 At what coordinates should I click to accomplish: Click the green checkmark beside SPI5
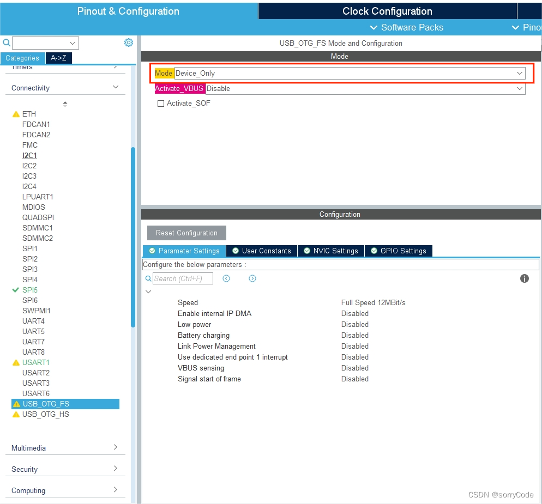(x=16, y=290)
